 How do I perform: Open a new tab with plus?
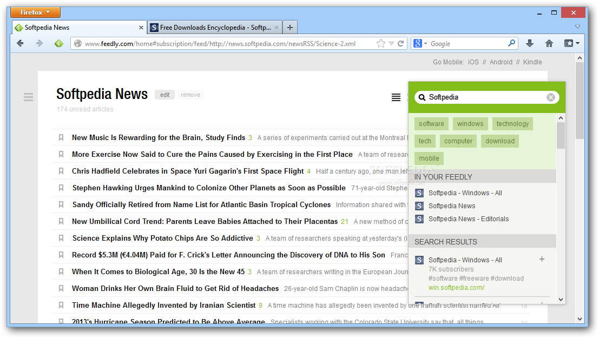click(290, 28)
